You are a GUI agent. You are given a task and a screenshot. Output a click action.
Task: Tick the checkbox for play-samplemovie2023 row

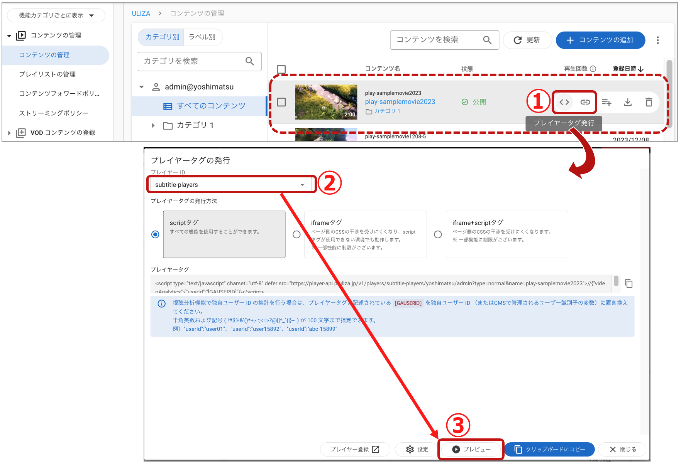281,102
